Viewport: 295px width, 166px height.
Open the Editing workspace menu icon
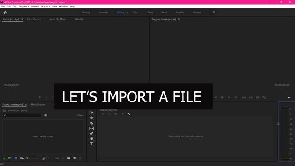tap(127, 12)
